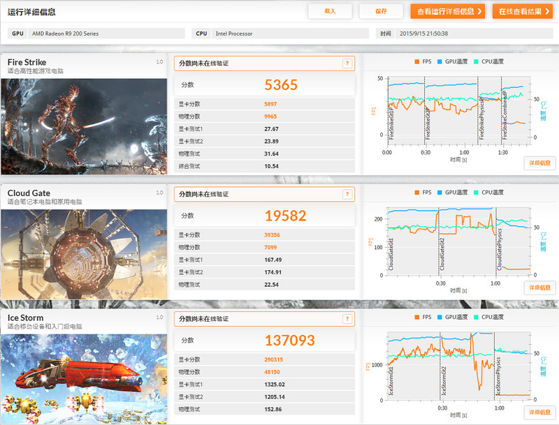Click the GPU field showing AMD Radeon R9 200
The height and width of the screenshot is (425, 559).
(105, 33)
